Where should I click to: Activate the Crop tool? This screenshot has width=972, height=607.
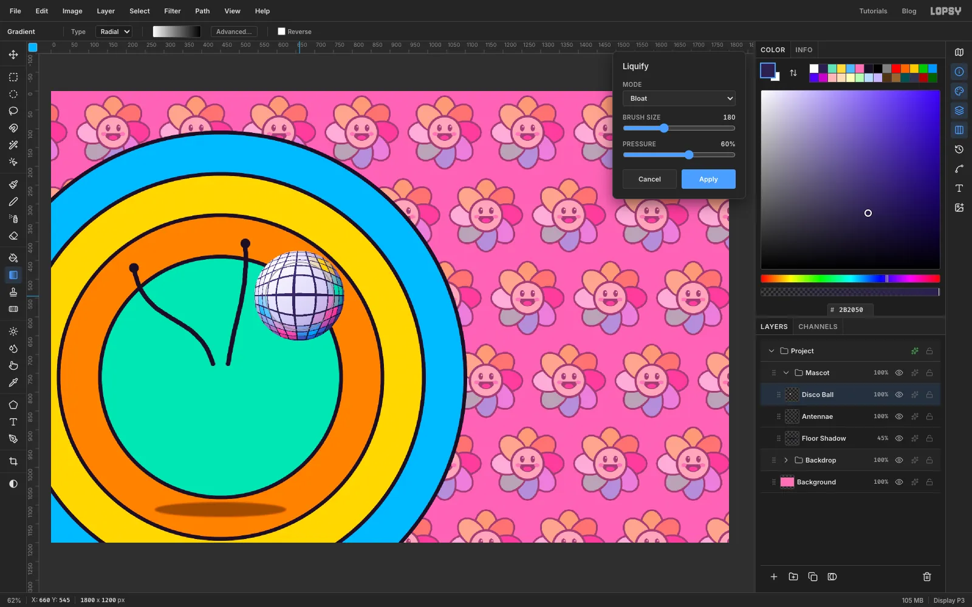[x=13, y=461]
